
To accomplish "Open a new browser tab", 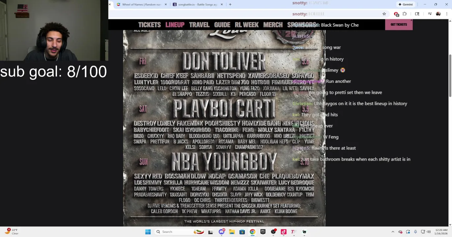I will (x=230, y=5).
